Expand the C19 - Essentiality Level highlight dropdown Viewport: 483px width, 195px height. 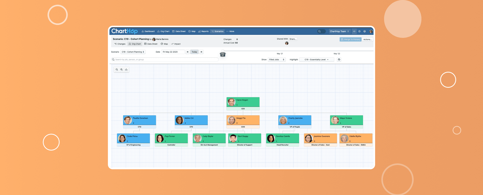click(x=317, y=60)
